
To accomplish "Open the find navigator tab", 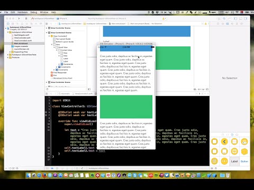I will (x=17, y=24).
